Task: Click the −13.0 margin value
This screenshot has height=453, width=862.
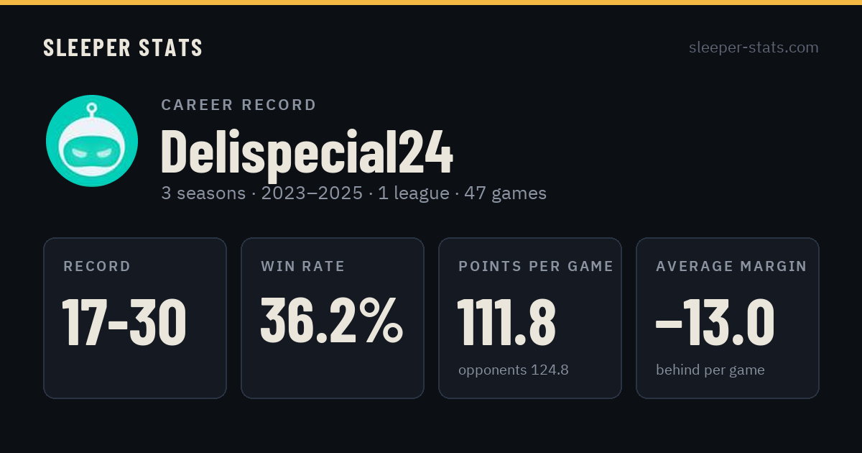Action: pos(715,321)
